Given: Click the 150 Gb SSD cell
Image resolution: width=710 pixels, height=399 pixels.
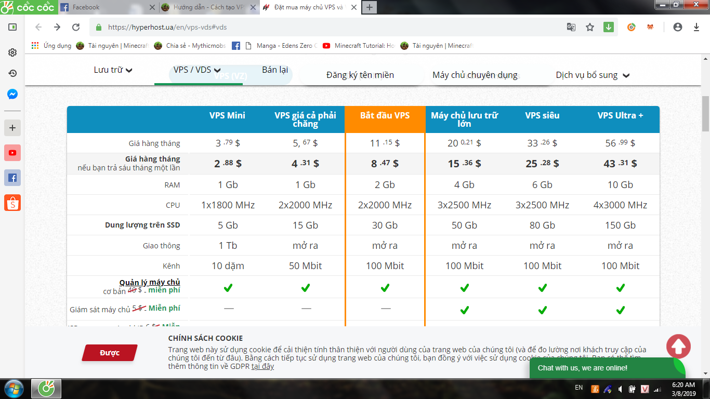Looking at the screenshot, I should click(x=621, y=225).
